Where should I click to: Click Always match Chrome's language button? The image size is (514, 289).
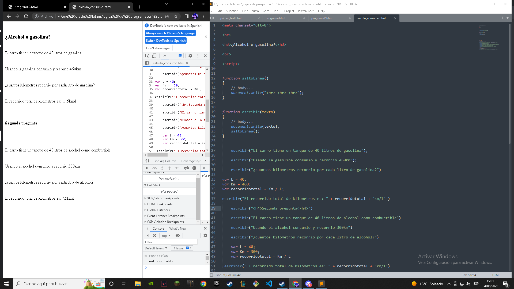[170, 33]
